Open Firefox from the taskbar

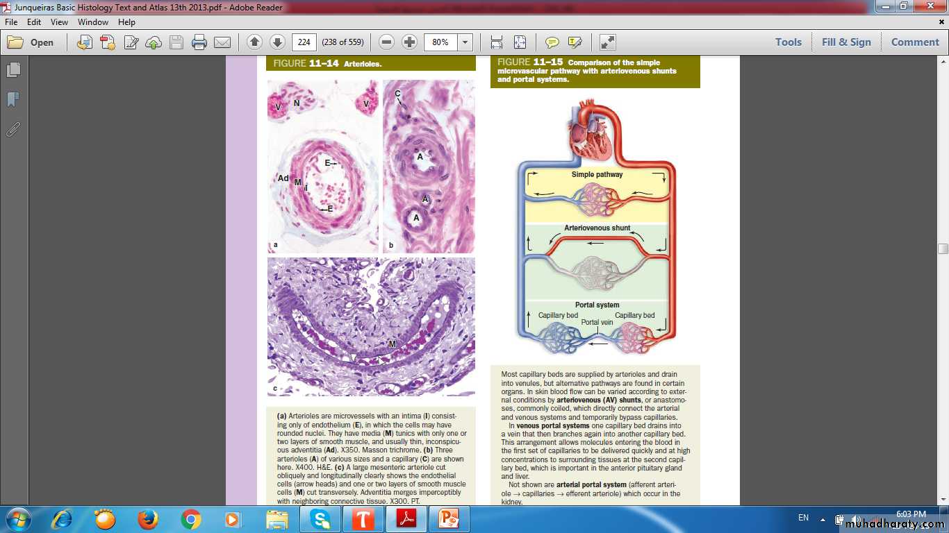[x=147, y=519]
